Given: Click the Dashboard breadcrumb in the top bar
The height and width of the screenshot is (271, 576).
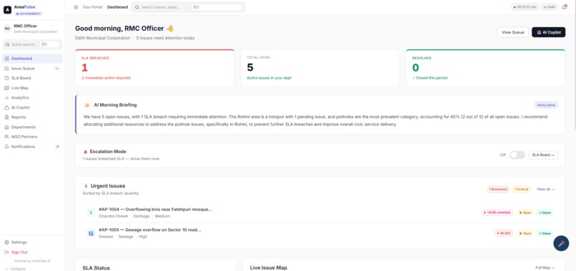Looking at the screenshot, I should 117,7.
